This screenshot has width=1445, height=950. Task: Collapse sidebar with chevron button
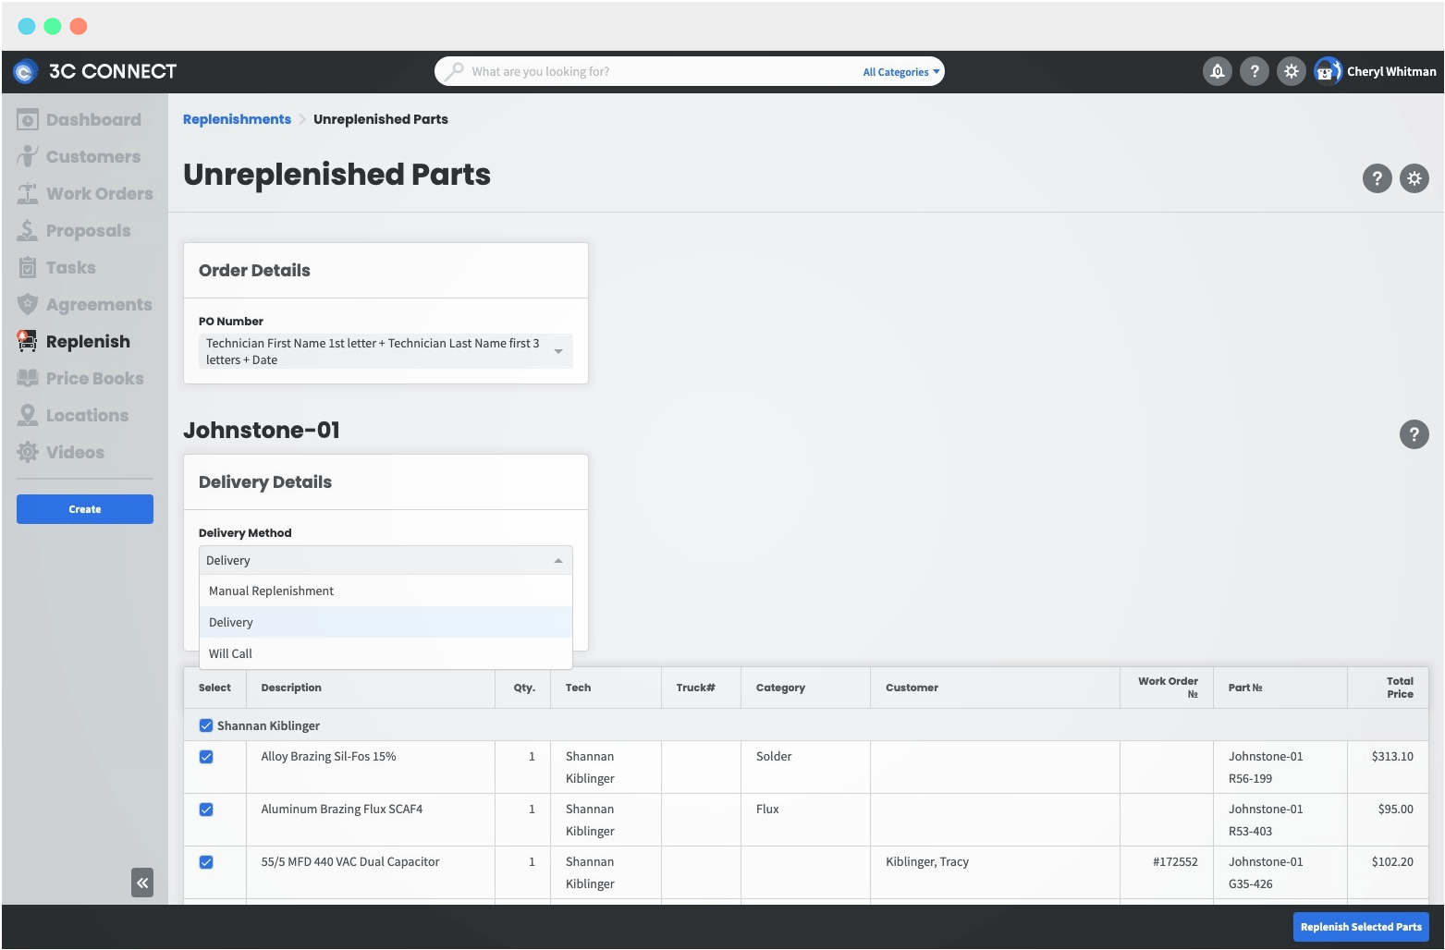[142, 883]
